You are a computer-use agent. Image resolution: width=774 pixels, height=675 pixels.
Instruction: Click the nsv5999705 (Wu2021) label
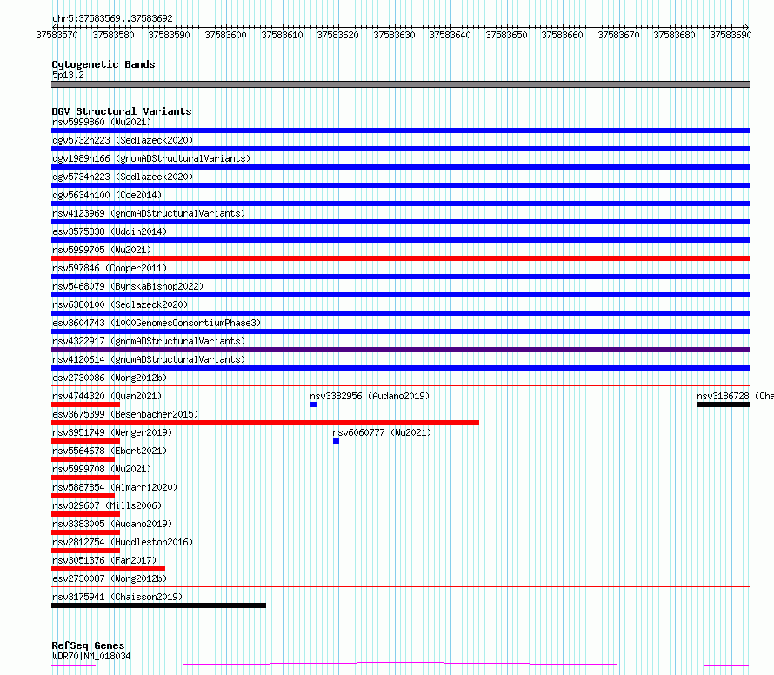102,250
